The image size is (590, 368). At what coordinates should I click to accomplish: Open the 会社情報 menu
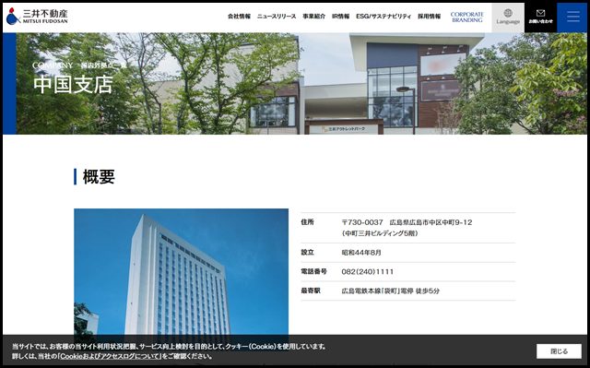239,17
